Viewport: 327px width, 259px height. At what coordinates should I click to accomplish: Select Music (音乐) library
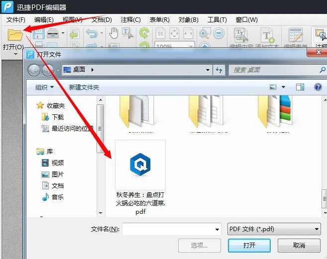point(53,197)
